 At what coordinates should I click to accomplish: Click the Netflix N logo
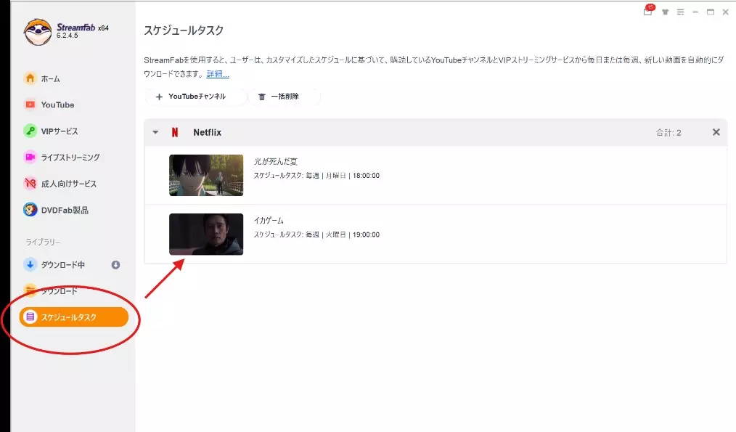pos(175,132)
